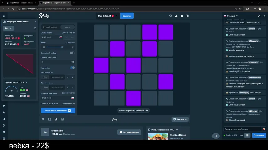Click the top-left gray mines tile
The image size is (268, 150).
pos(101,32)
